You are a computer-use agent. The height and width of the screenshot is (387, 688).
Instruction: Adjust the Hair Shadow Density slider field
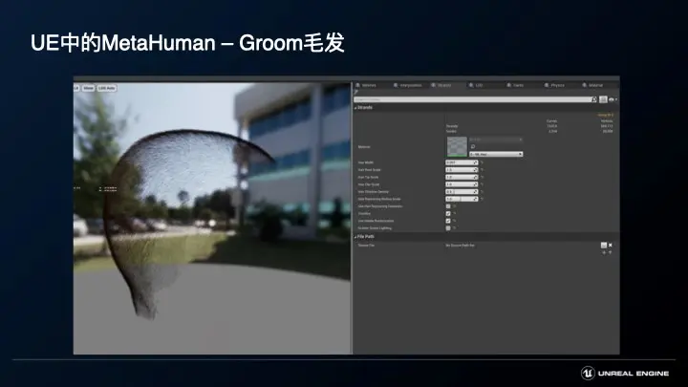pos(462,192)
